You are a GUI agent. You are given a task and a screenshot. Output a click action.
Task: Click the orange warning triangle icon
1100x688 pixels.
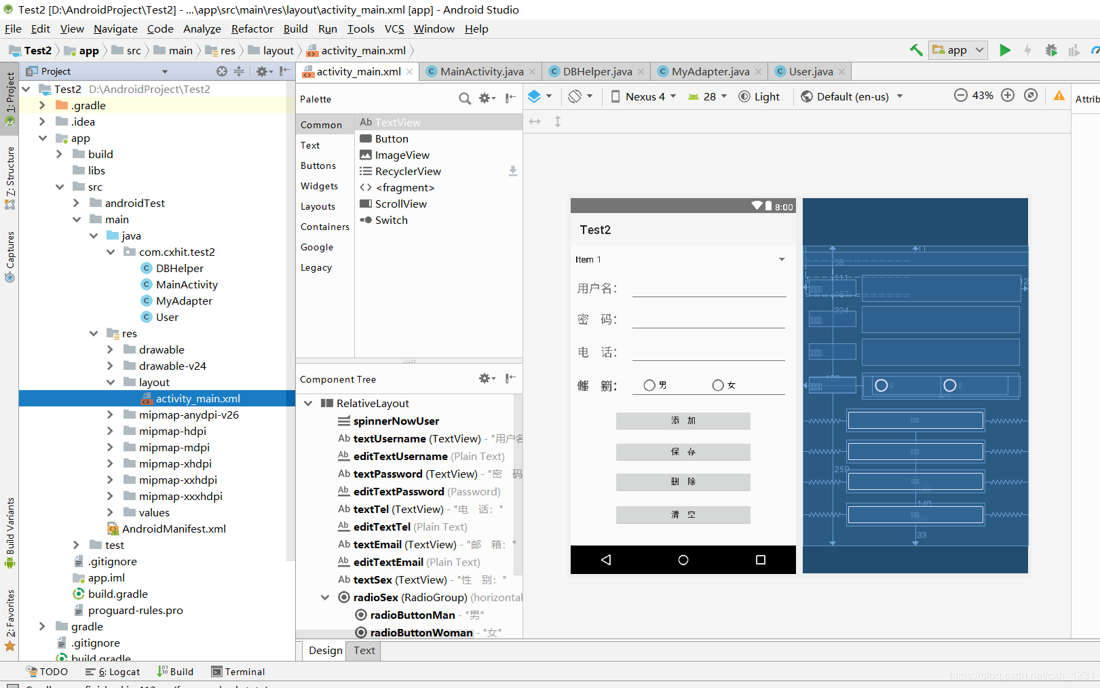coord(1059,96)
